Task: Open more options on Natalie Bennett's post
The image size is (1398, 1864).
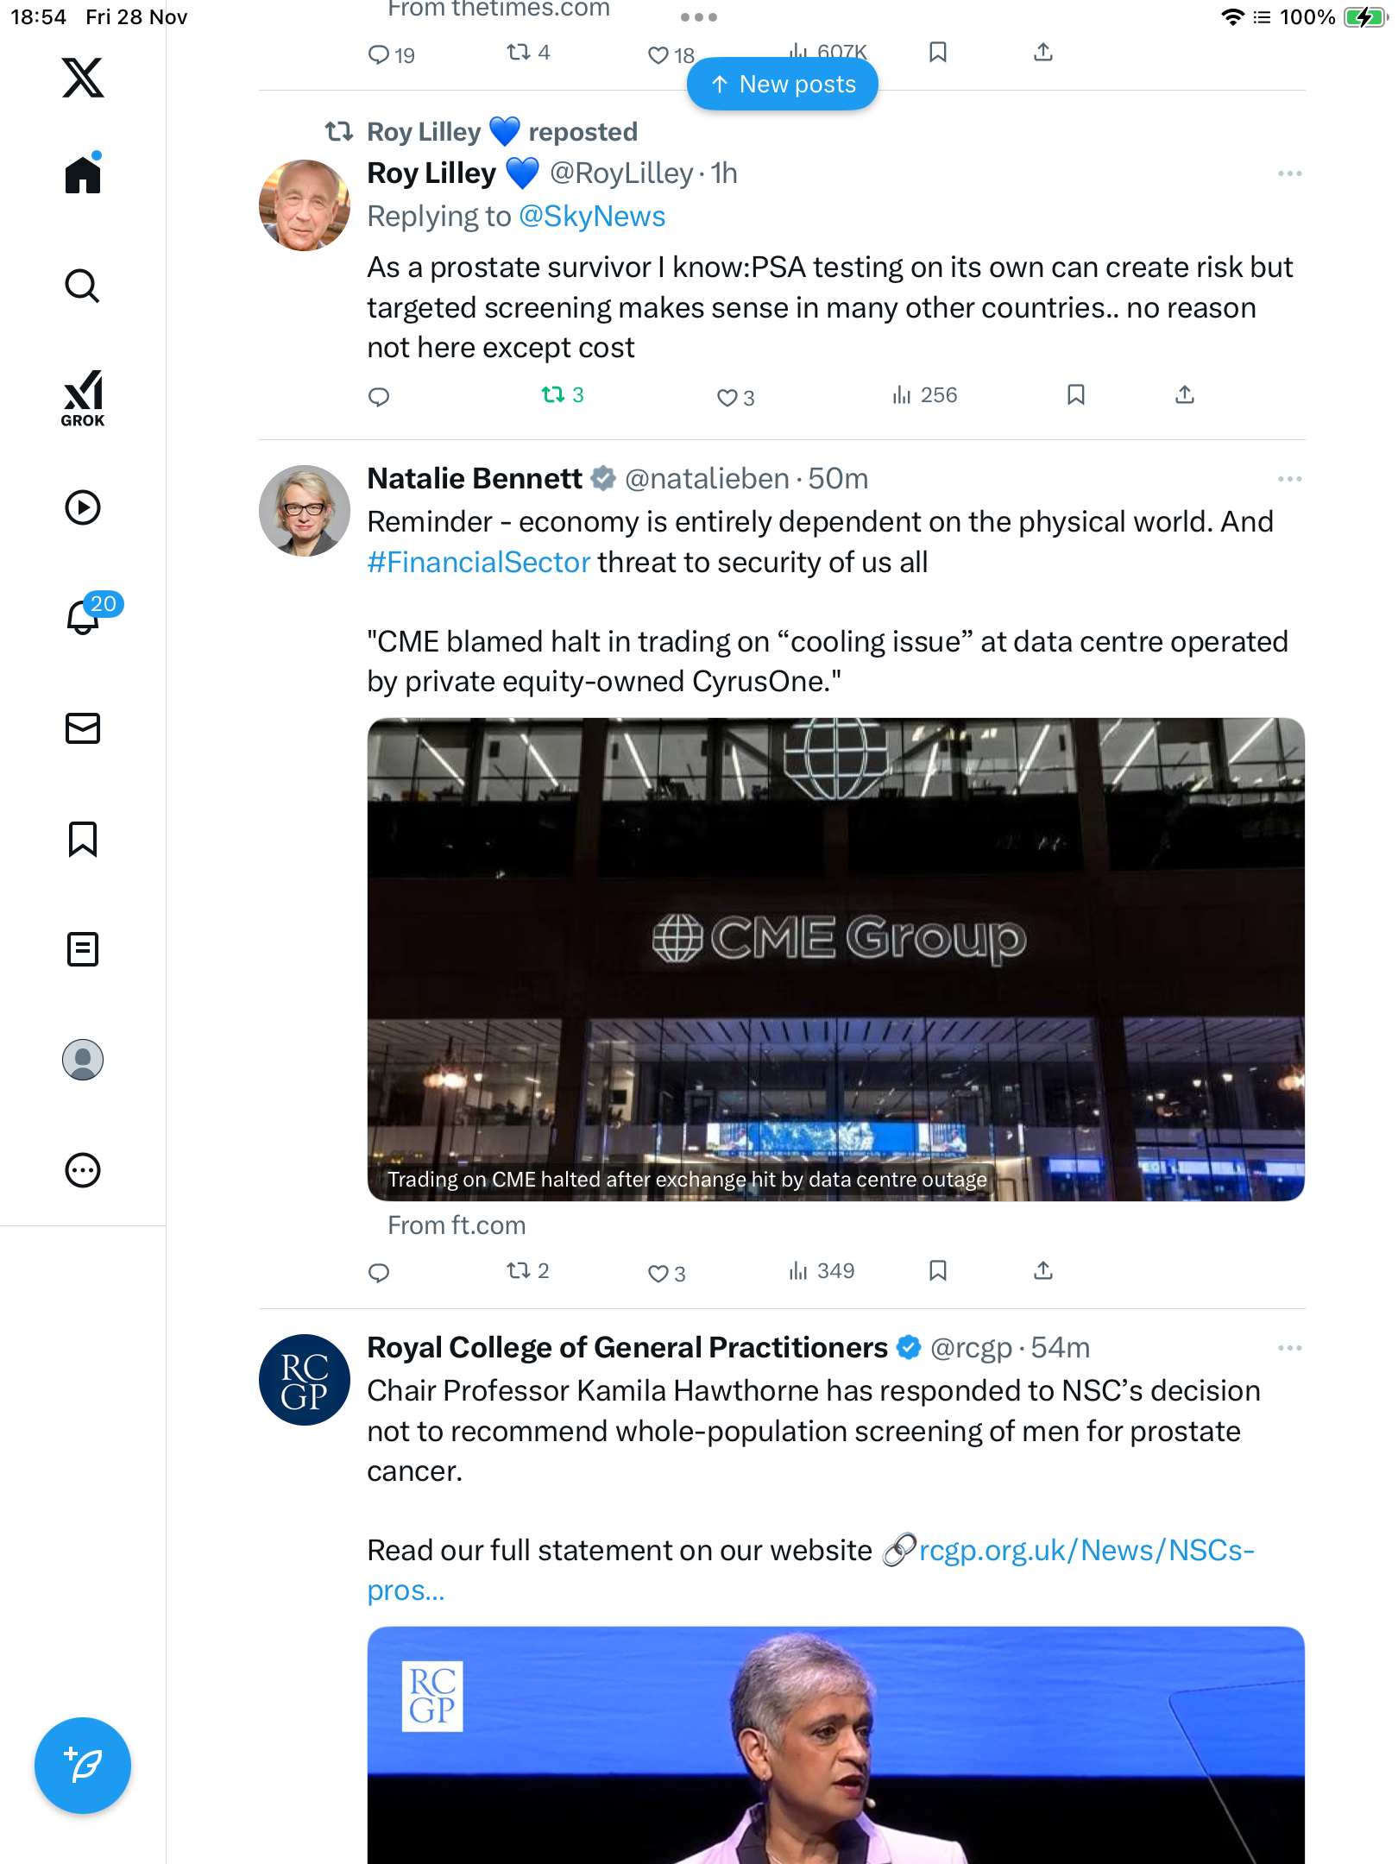Action: (x=1289, y=479)
